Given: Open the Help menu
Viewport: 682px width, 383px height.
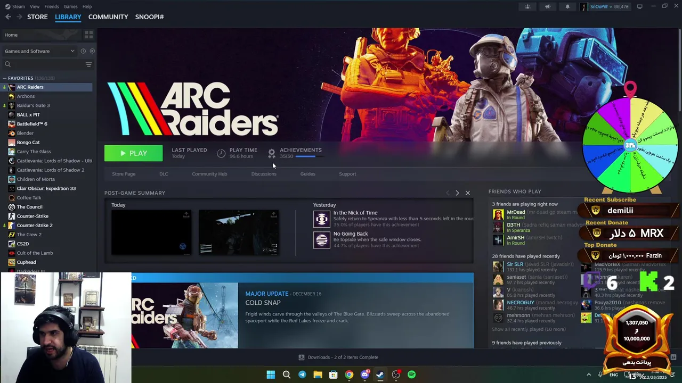Looking at the screenshot, I should click(87, 6).
